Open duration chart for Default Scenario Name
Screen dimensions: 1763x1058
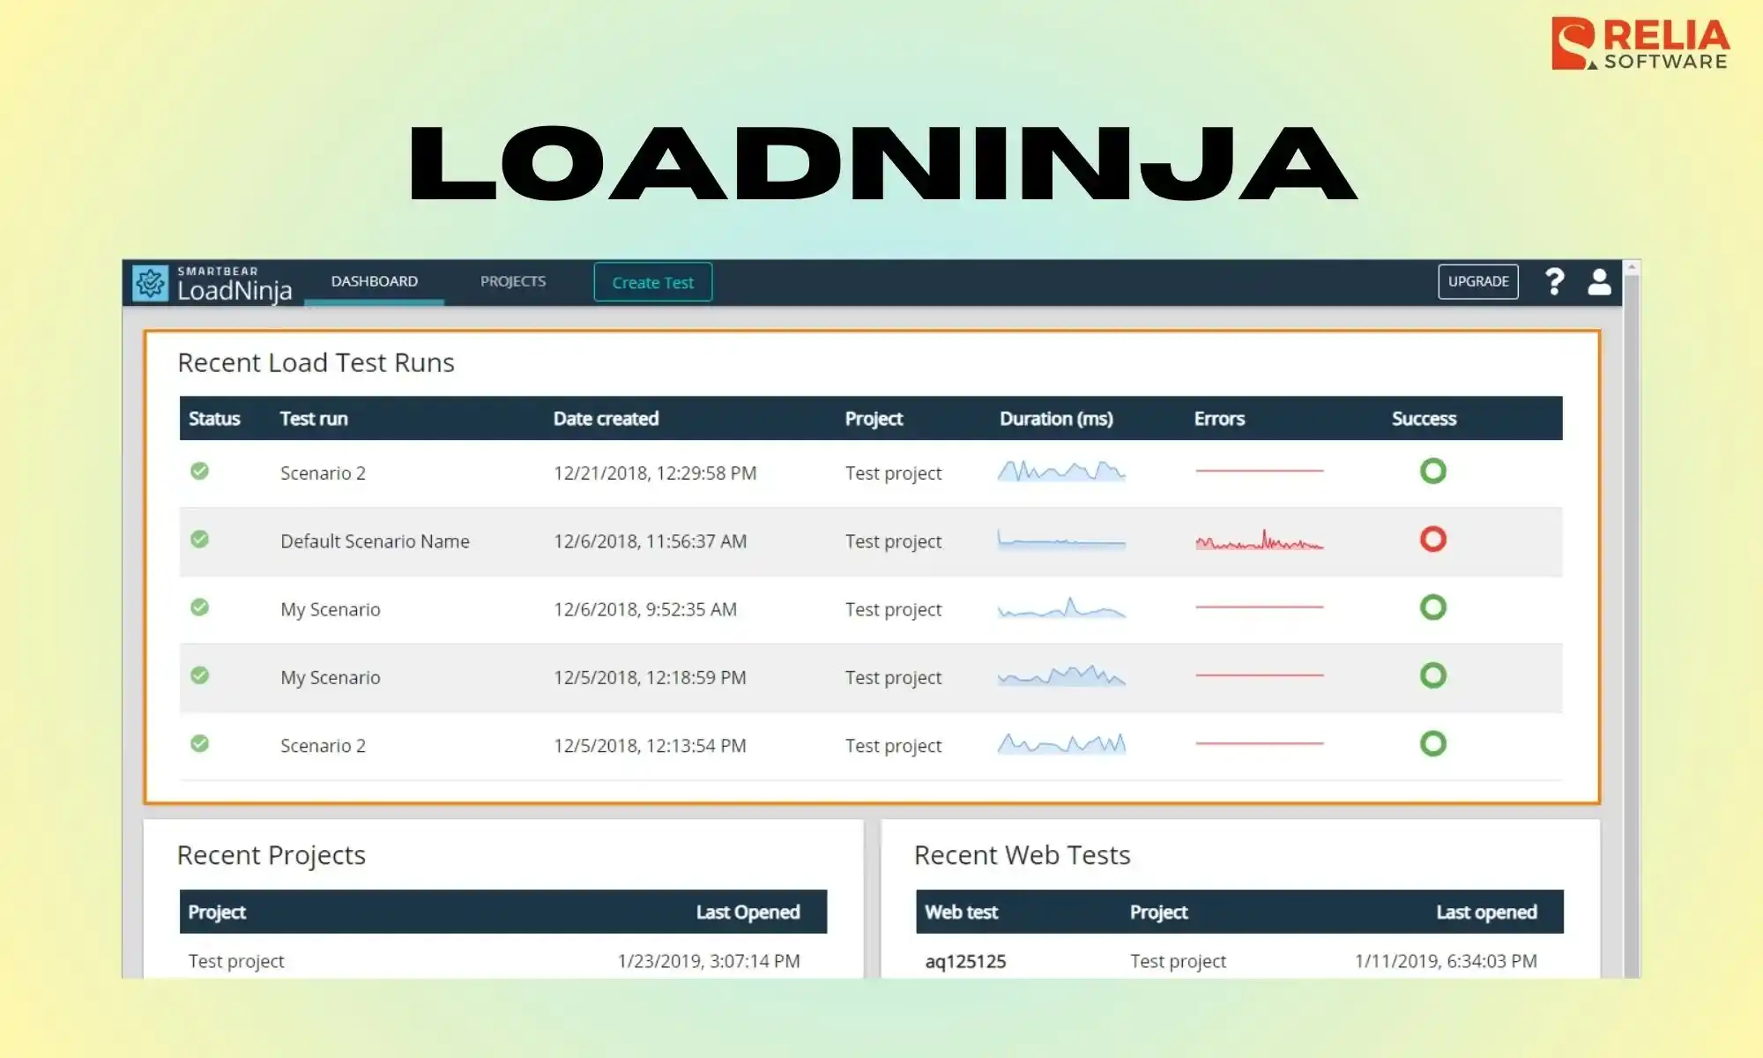(x=1061, y=539)
